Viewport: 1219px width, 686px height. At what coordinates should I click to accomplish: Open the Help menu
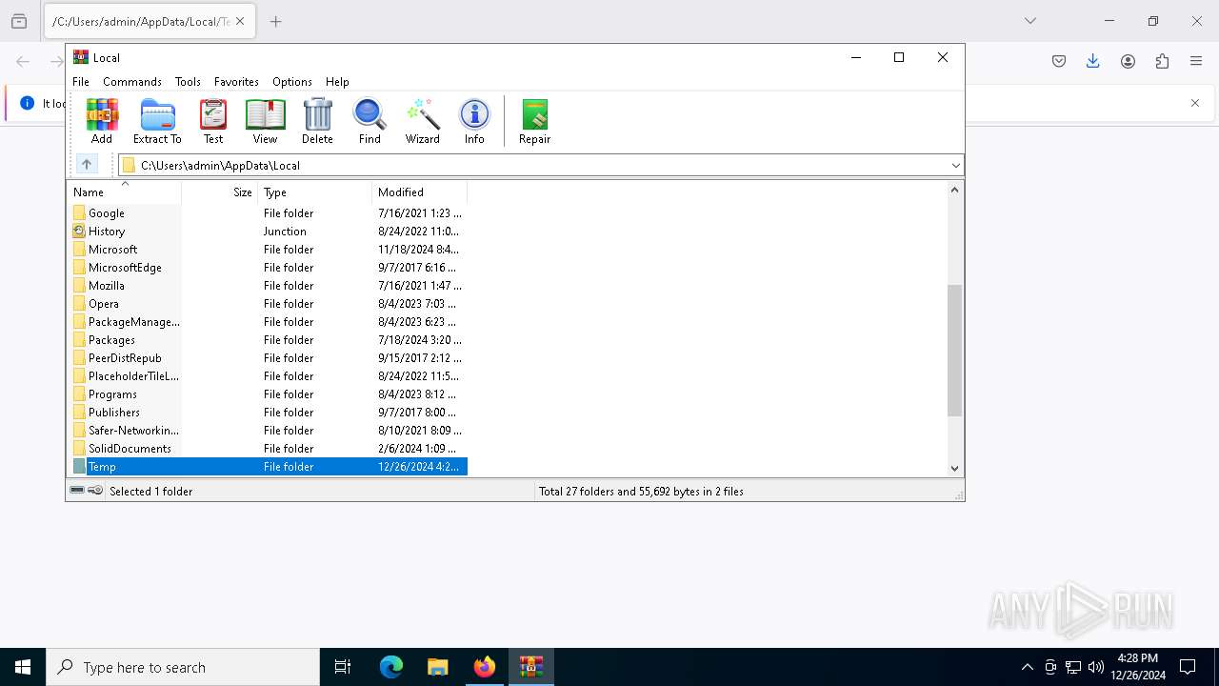point(337,82)
